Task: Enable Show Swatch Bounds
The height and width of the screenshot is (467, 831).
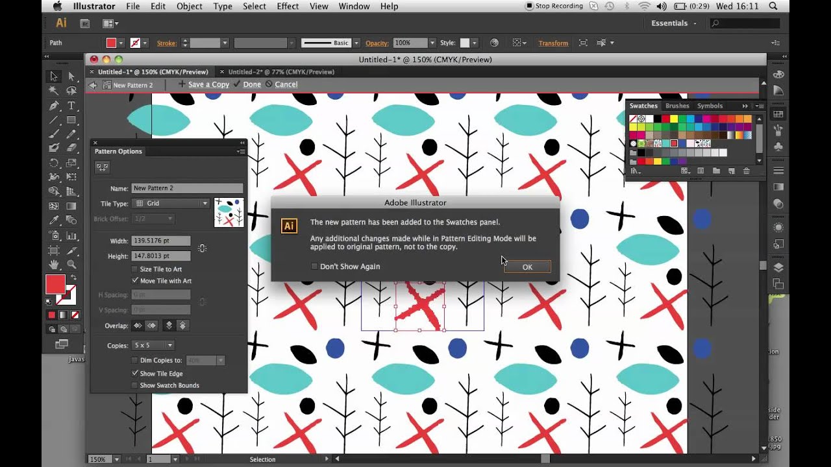Action: point(135,385)
